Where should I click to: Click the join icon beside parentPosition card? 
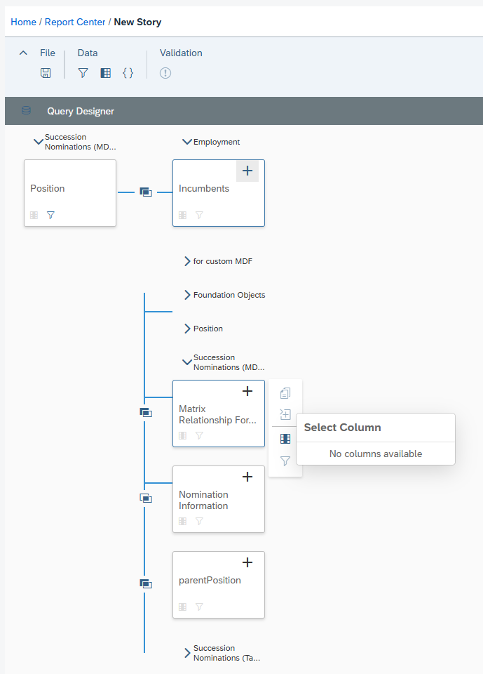tap(146, 583)
